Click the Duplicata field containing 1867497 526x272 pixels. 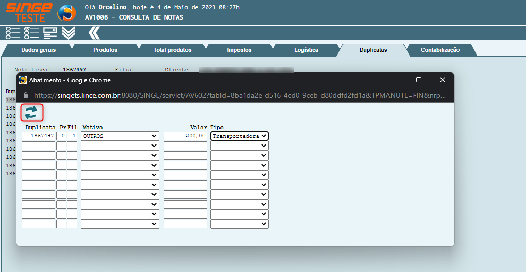[x=38, y=136]
